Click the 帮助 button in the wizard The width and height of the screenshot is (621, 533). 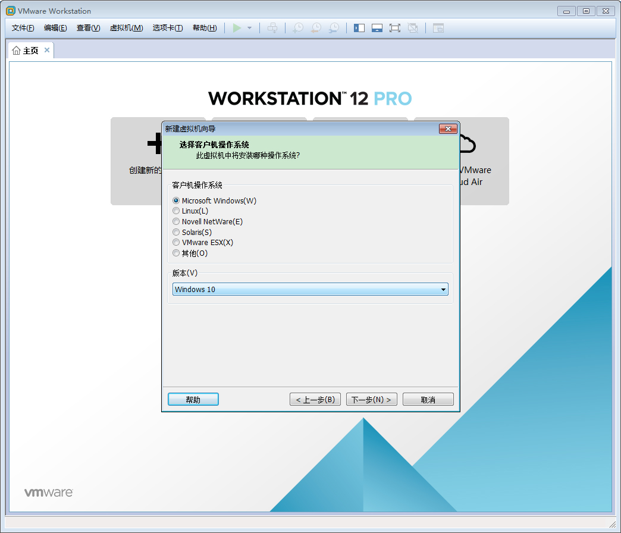pos(193,399)
